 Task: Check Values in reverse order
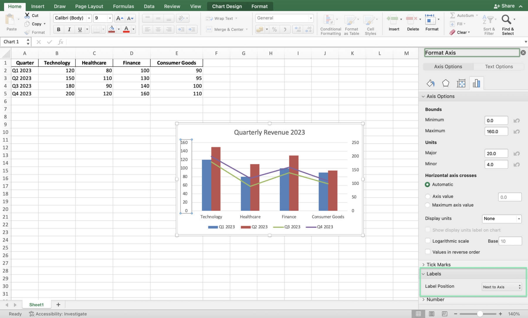tap(428, 252)
